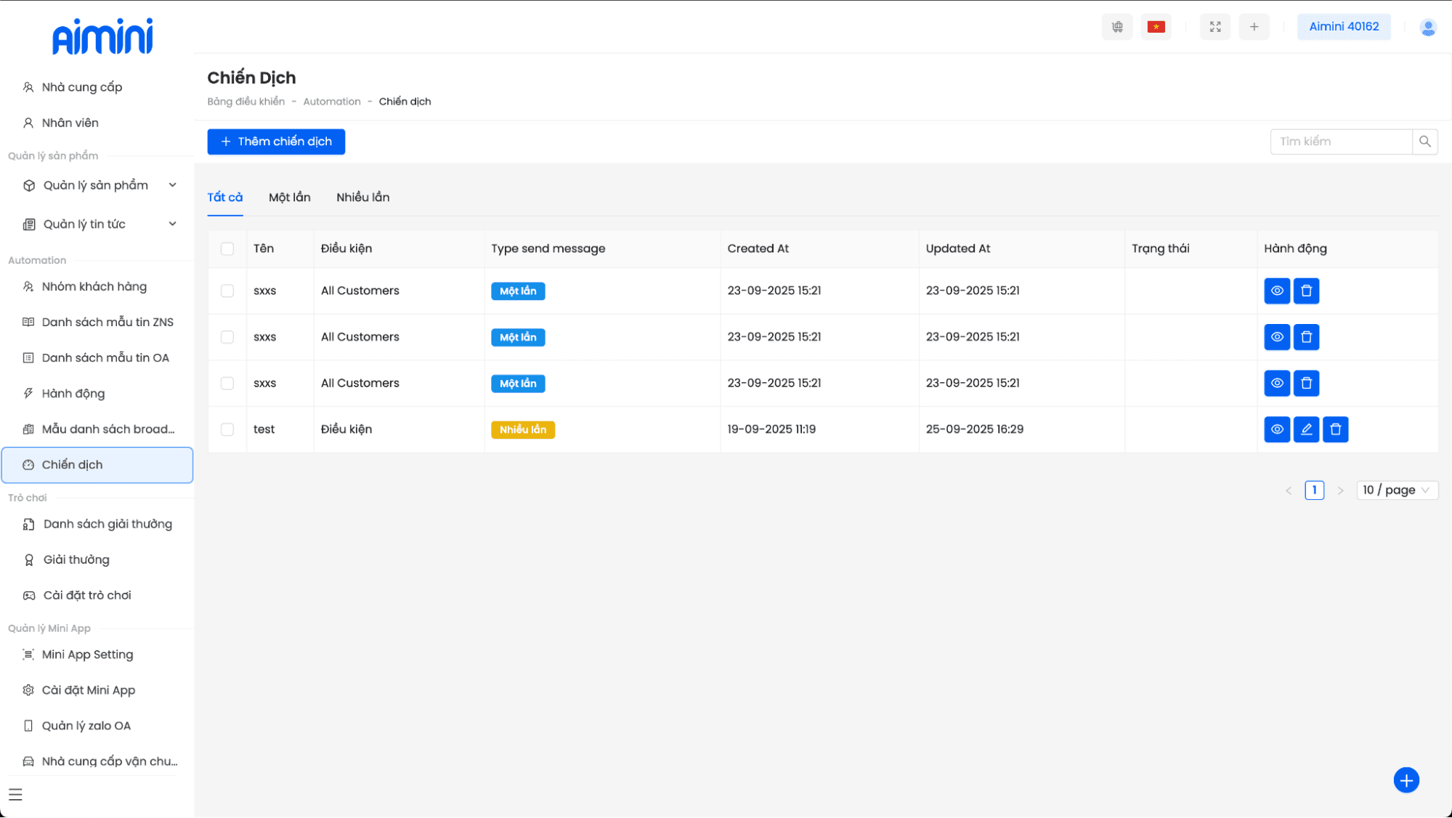Viewport: 1452px width, 818px height.
Task: Click the search magnifier icon
Action: [x=1424, y=142]
